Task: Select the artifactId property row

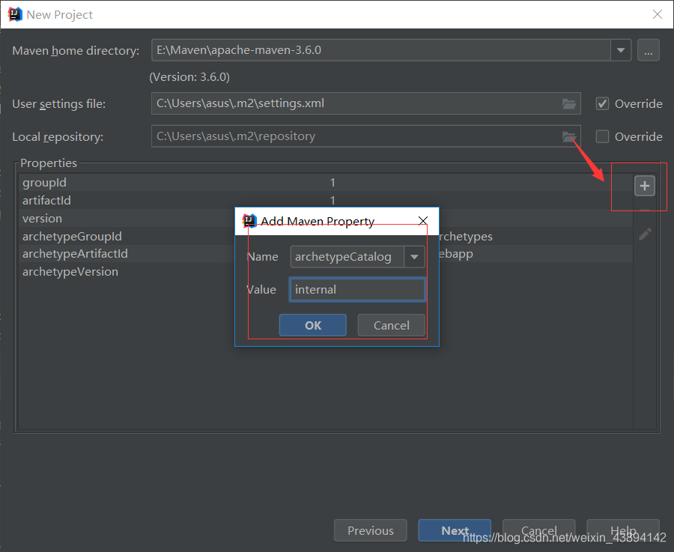Action: point(326,200)
